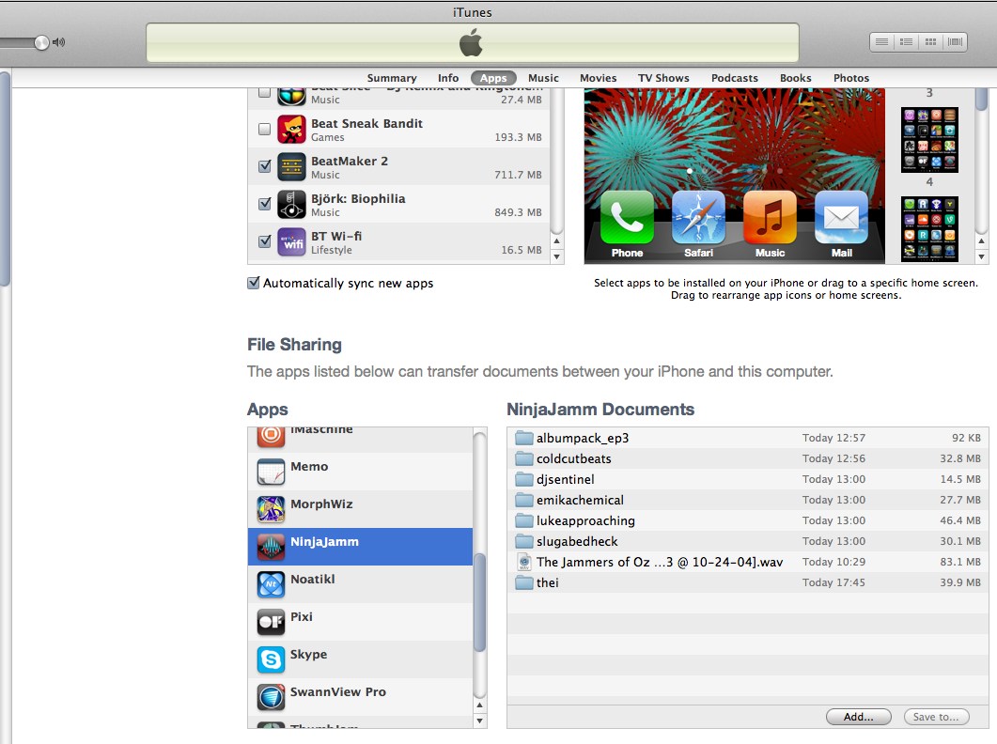Open the Books tab
The width and height of the screenshot is (997, 744).
[x=795, y=78]
